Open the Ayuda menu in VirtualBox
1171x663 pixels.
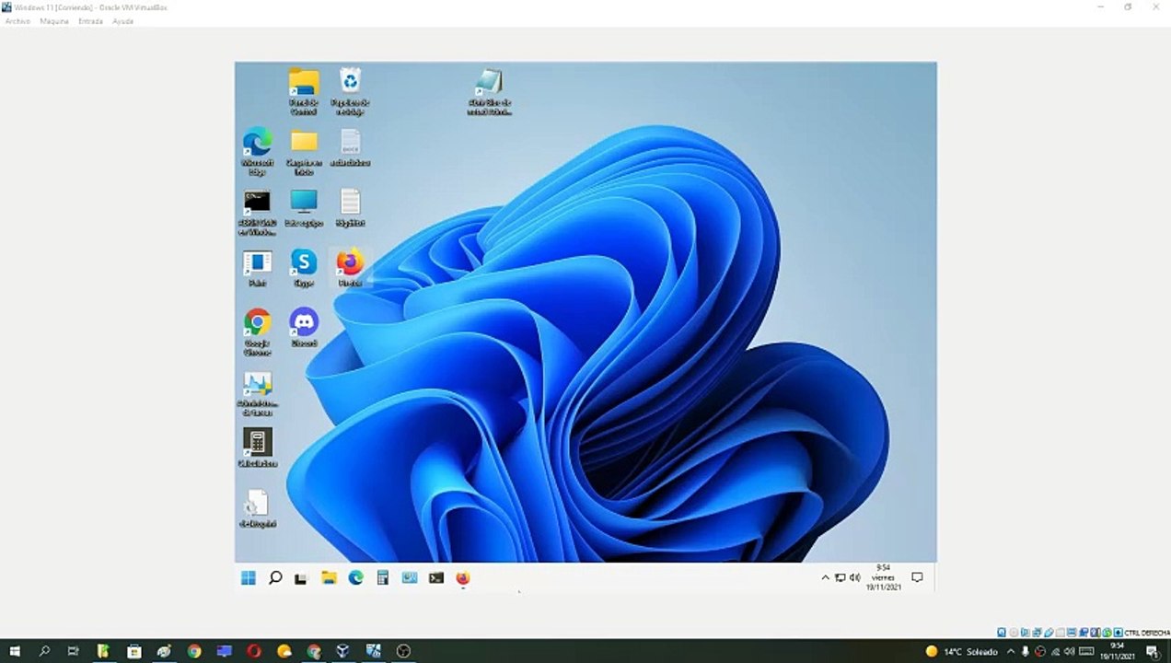tap(122, 21)
